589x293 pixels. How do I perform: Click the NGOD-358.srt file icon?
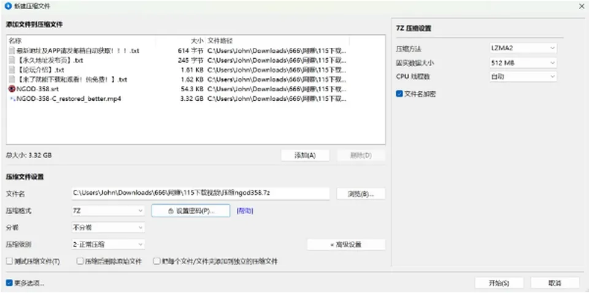pos(12,89)
